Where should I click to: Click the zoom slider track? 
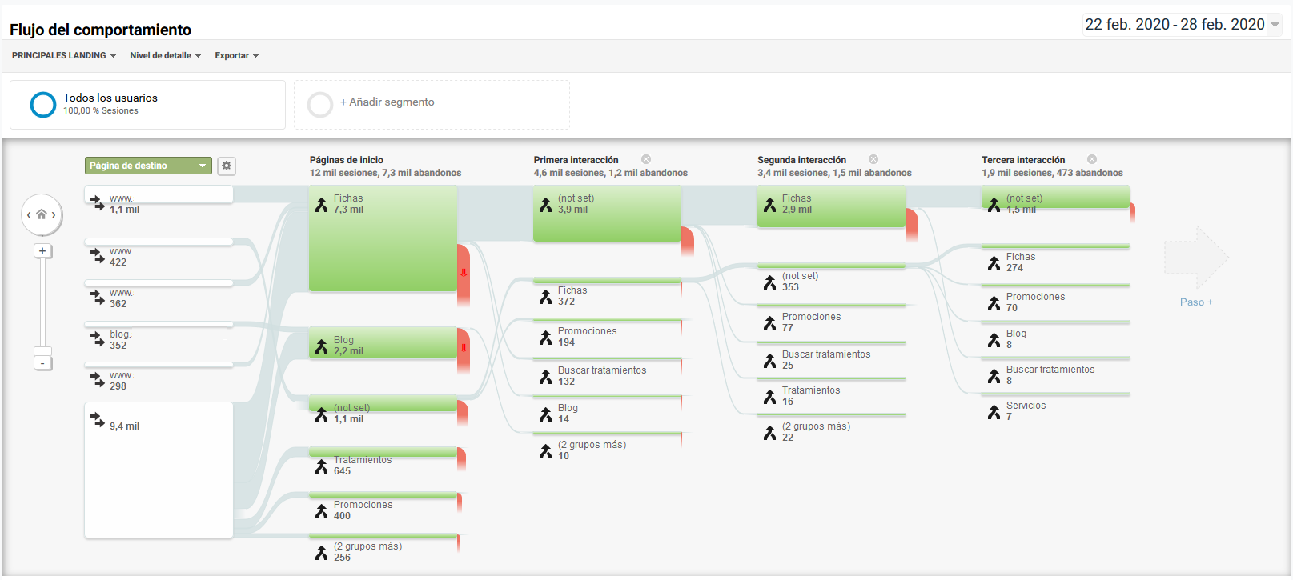click(x=42, y=302)
